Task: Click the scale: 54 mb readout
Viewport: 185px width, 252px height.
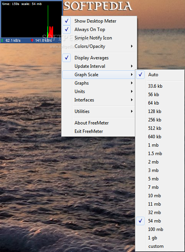Action: [31, 4]
